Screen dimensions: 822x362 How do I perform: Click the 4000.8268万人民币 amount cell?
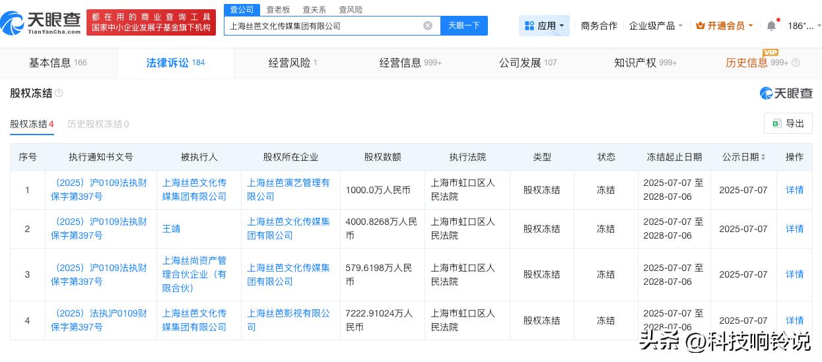(382, 229)
